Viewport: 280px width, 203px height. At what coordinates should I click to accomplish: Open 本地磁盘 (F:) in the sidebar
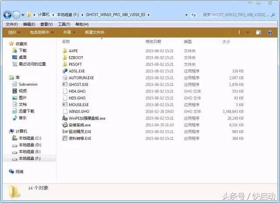click(30, 158)
